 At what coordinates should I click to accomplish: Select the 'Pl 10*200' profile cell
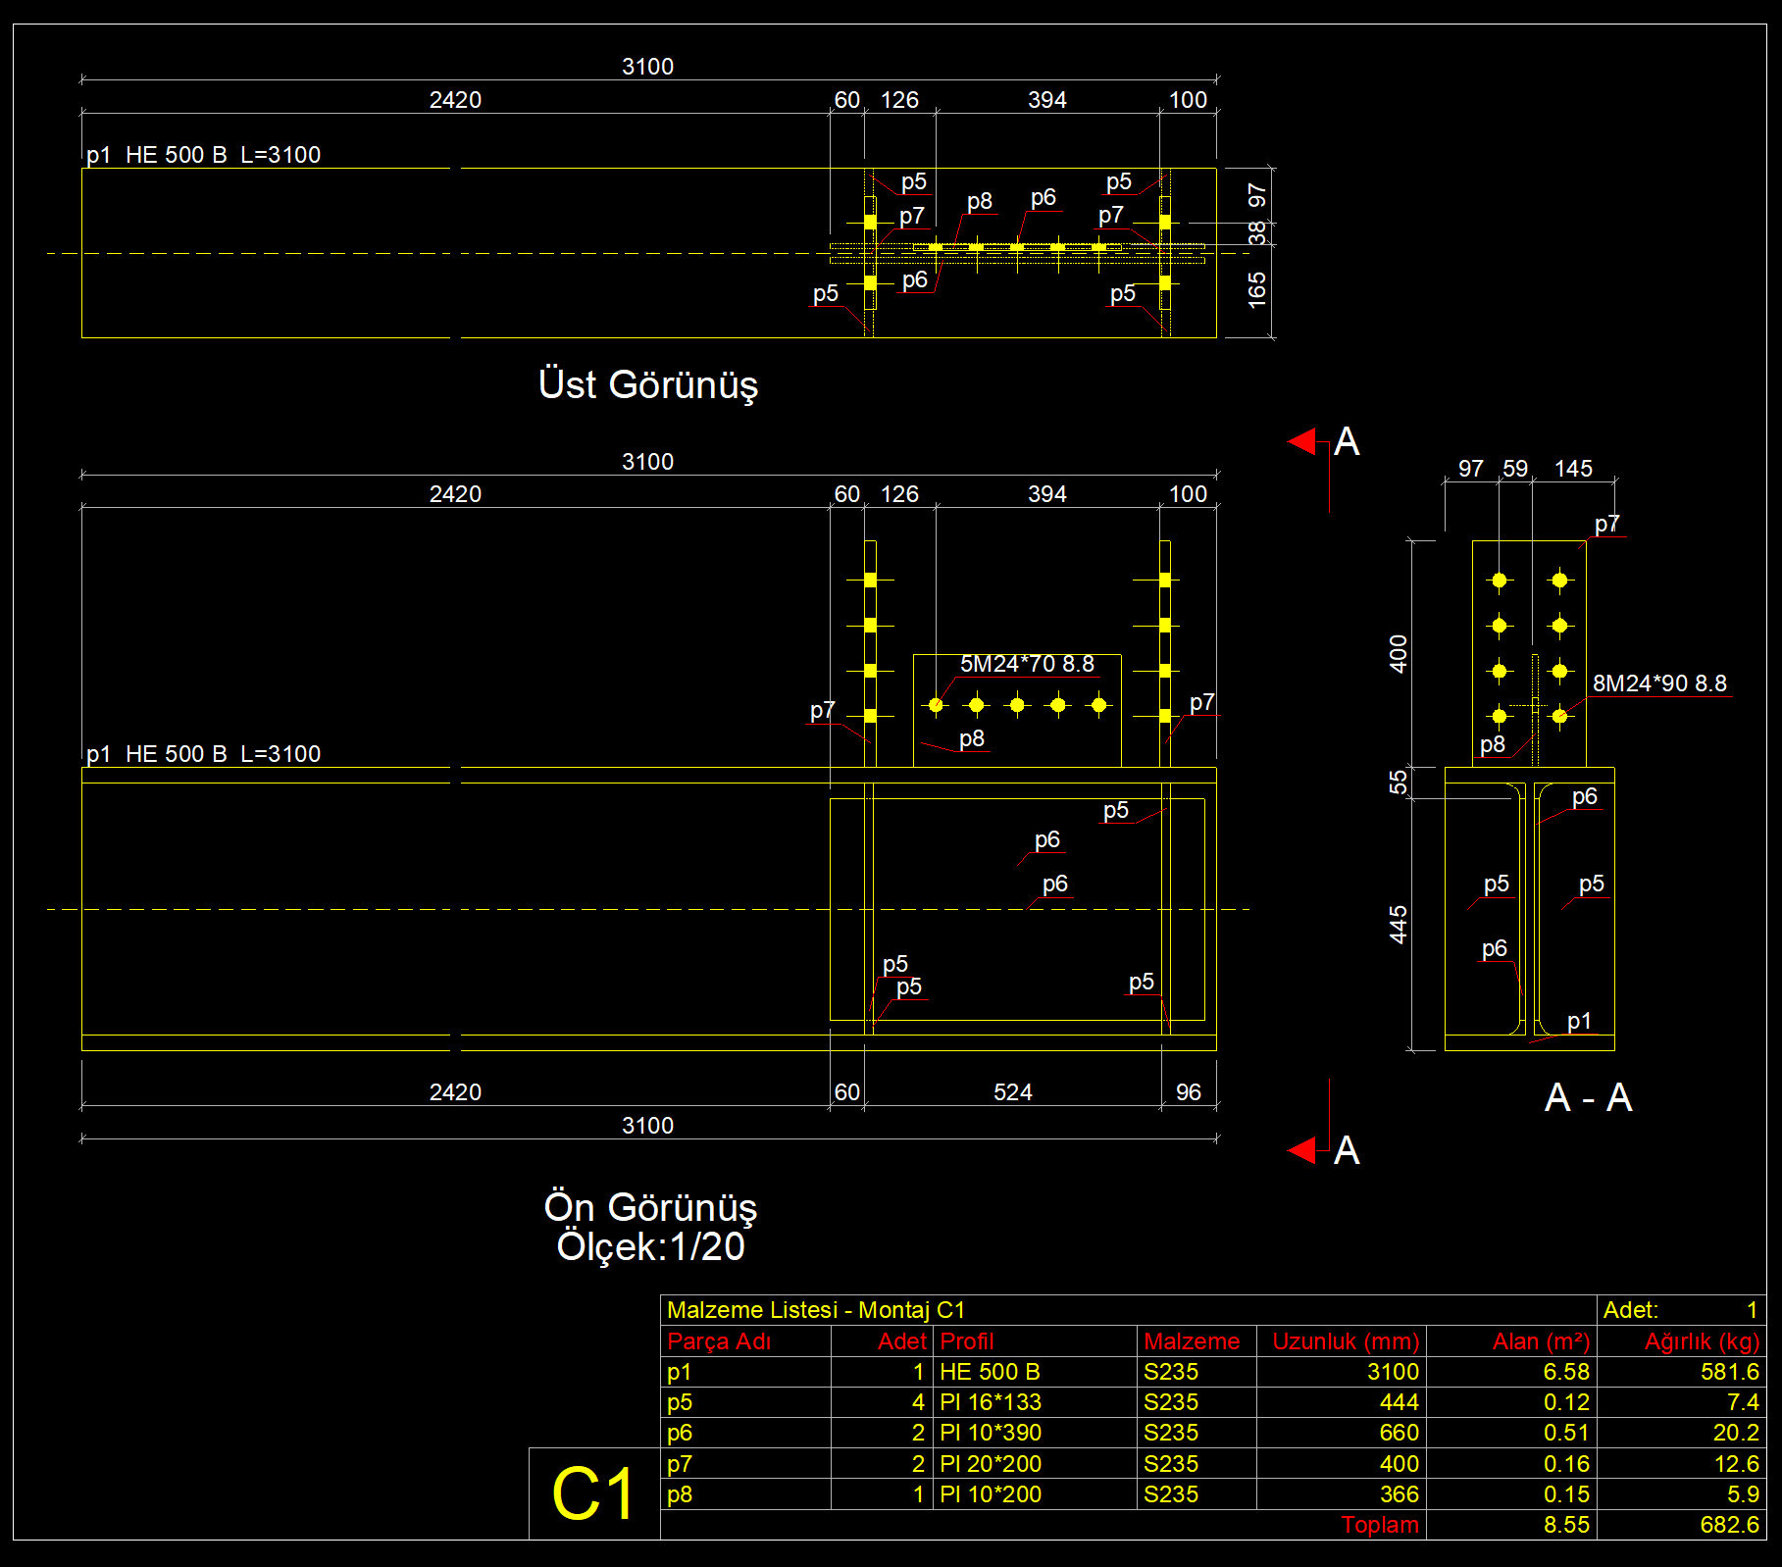[990, 1494]
